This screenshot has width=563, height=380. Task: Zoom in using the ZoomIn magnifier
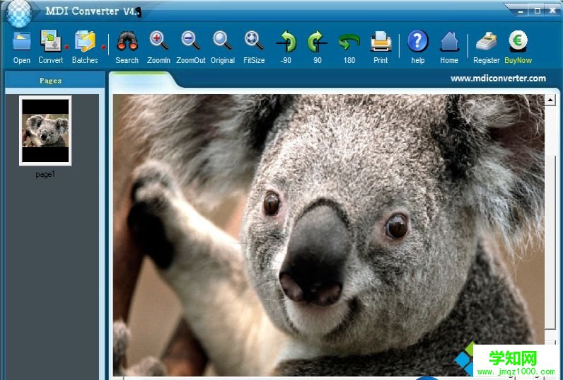pyautogui.click(x=158, y=40)
